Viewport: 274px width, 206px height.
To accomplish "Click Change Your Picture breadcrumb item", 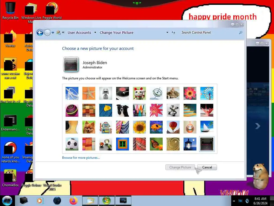I will [x=117, y=32].
